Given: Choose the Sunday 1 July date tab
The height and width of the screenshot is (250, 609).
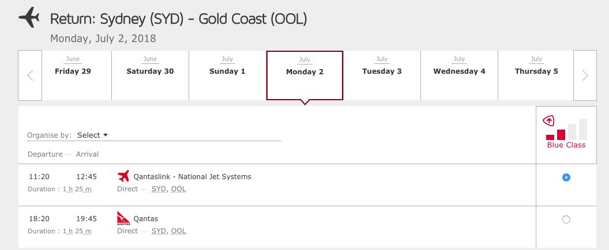Looking at the screenshot, I should (228, 75).
